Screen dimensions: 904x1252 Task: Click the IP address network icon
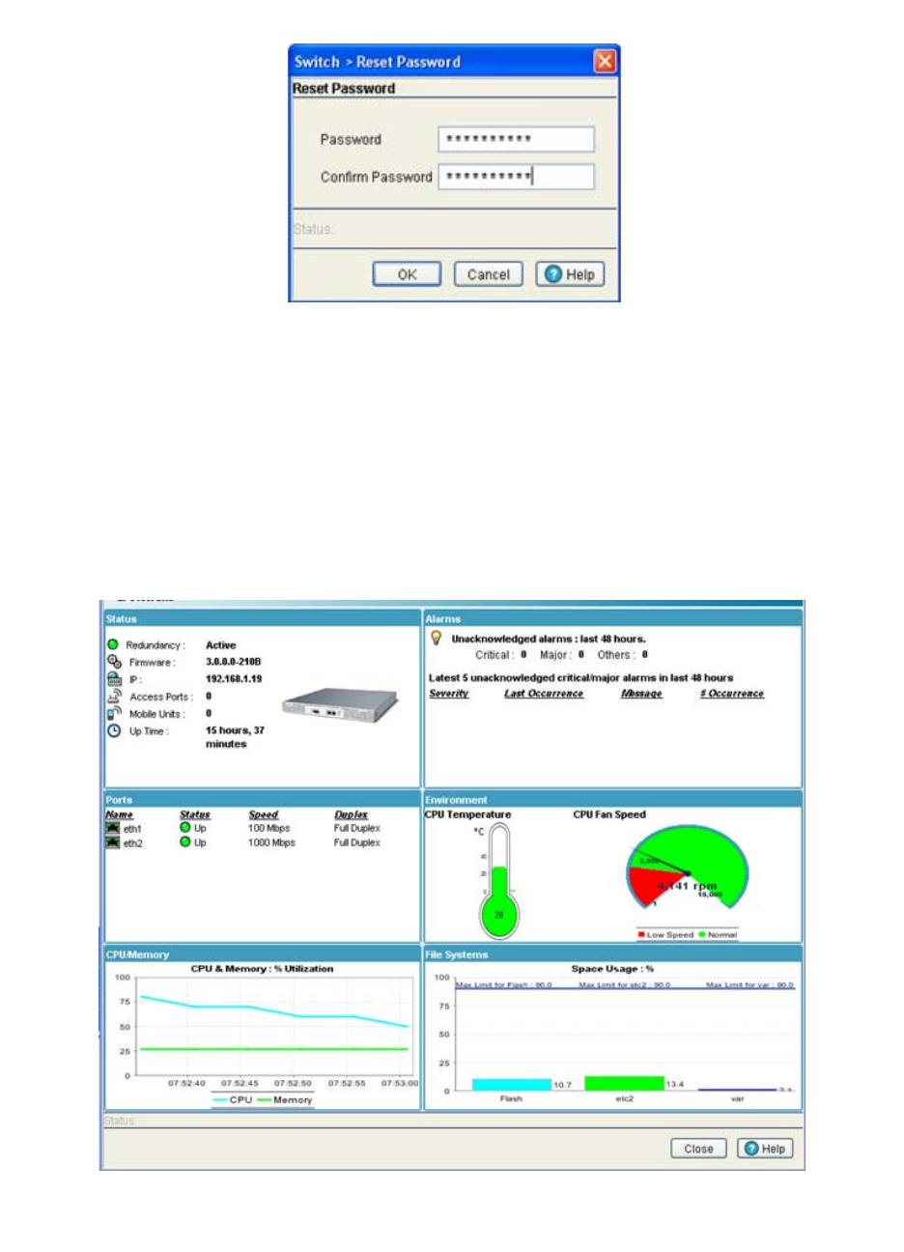113,679
